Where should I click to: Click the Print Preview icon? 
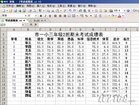pyautogui.click(x=34, y=11)
